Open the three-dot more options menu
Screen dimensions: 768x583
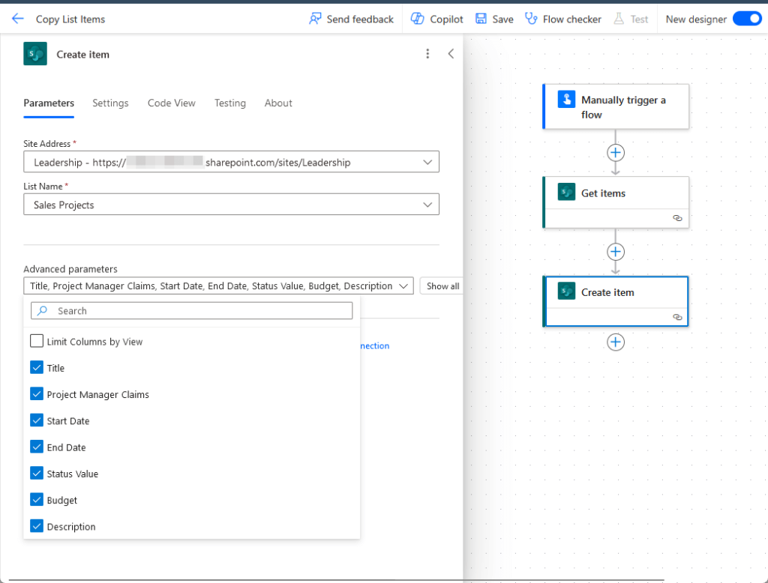pos(427,54)
